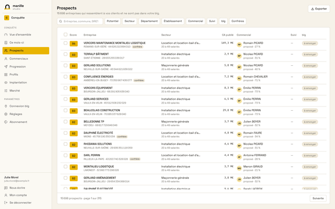Image resolution: width=335 pixels, height=209 pixels.
Task: Click the Progression arrow icon
Action: 6,66
